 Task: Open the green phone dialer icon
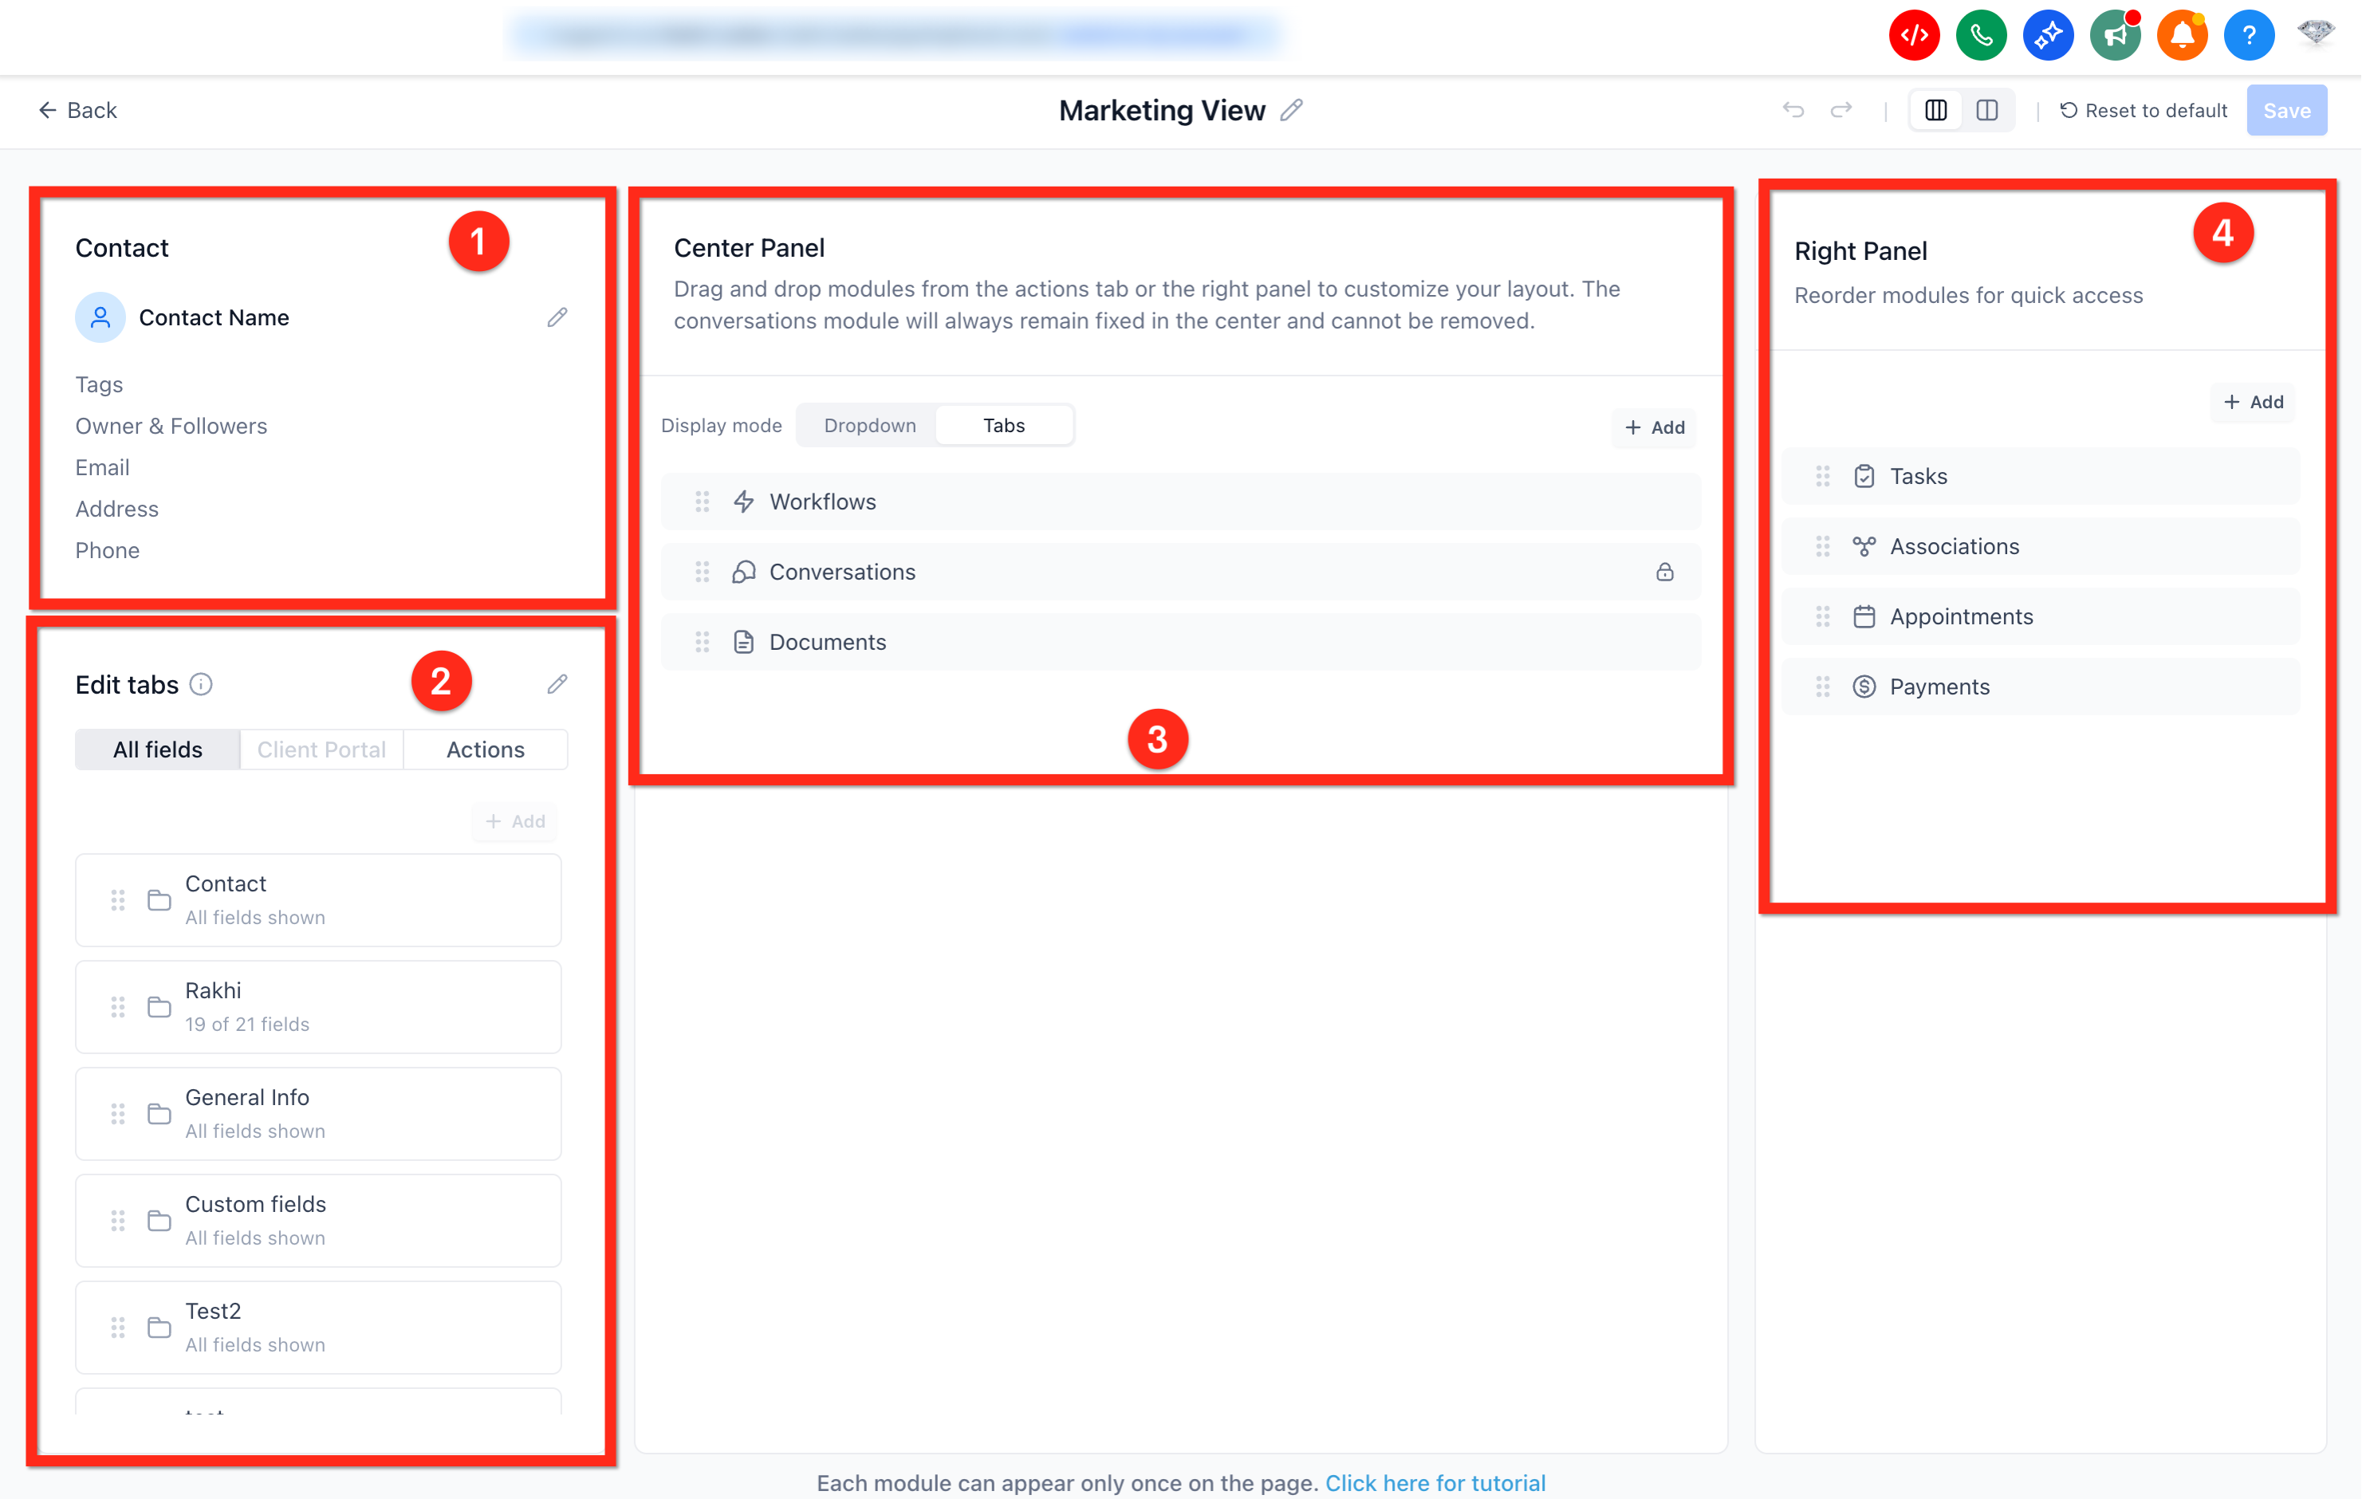[1981, 35]
